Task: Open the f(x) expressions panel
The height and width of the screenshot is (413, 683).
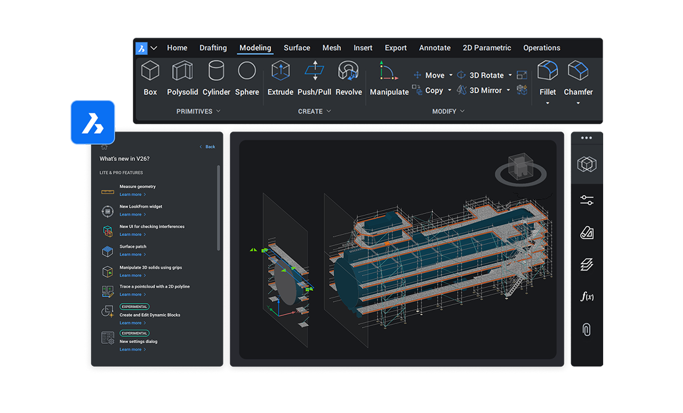Action: [x=586, y=297]
